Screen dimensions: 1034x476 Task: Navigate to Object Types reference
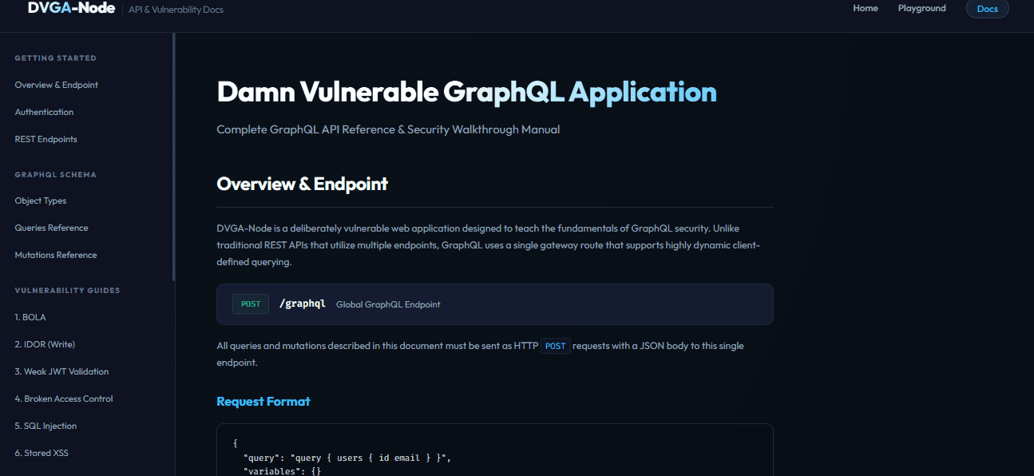tap(41, 200)
